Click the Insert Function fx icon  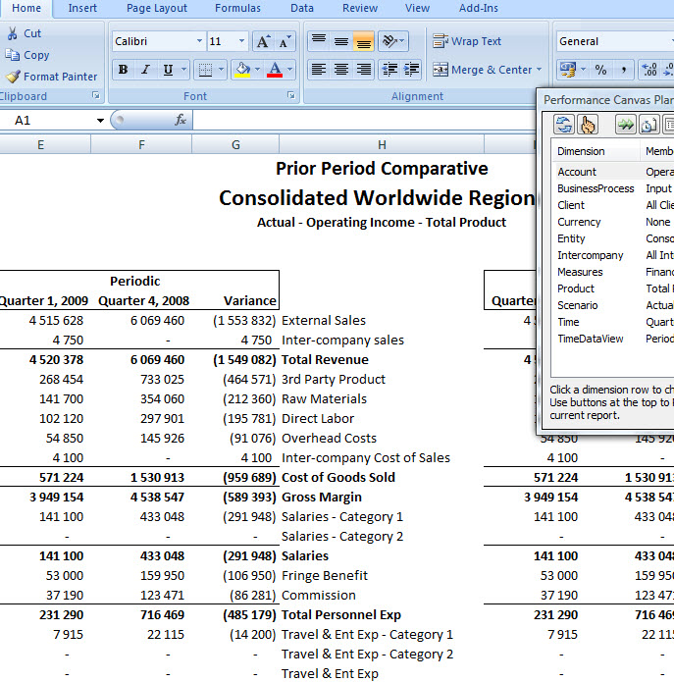(x=181, y=120)
